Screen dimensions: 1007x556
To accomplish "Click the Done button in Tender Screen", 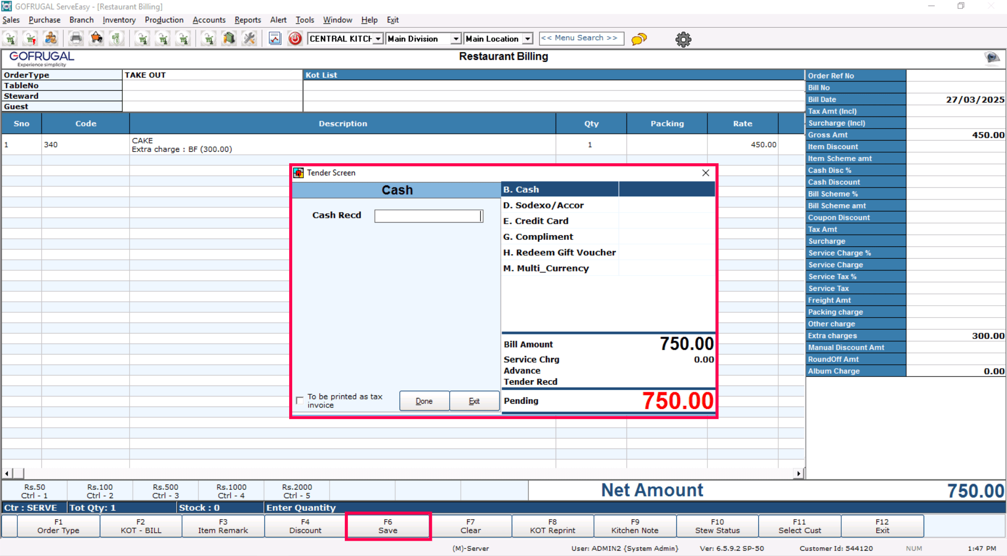I will (x=424, y=401).
